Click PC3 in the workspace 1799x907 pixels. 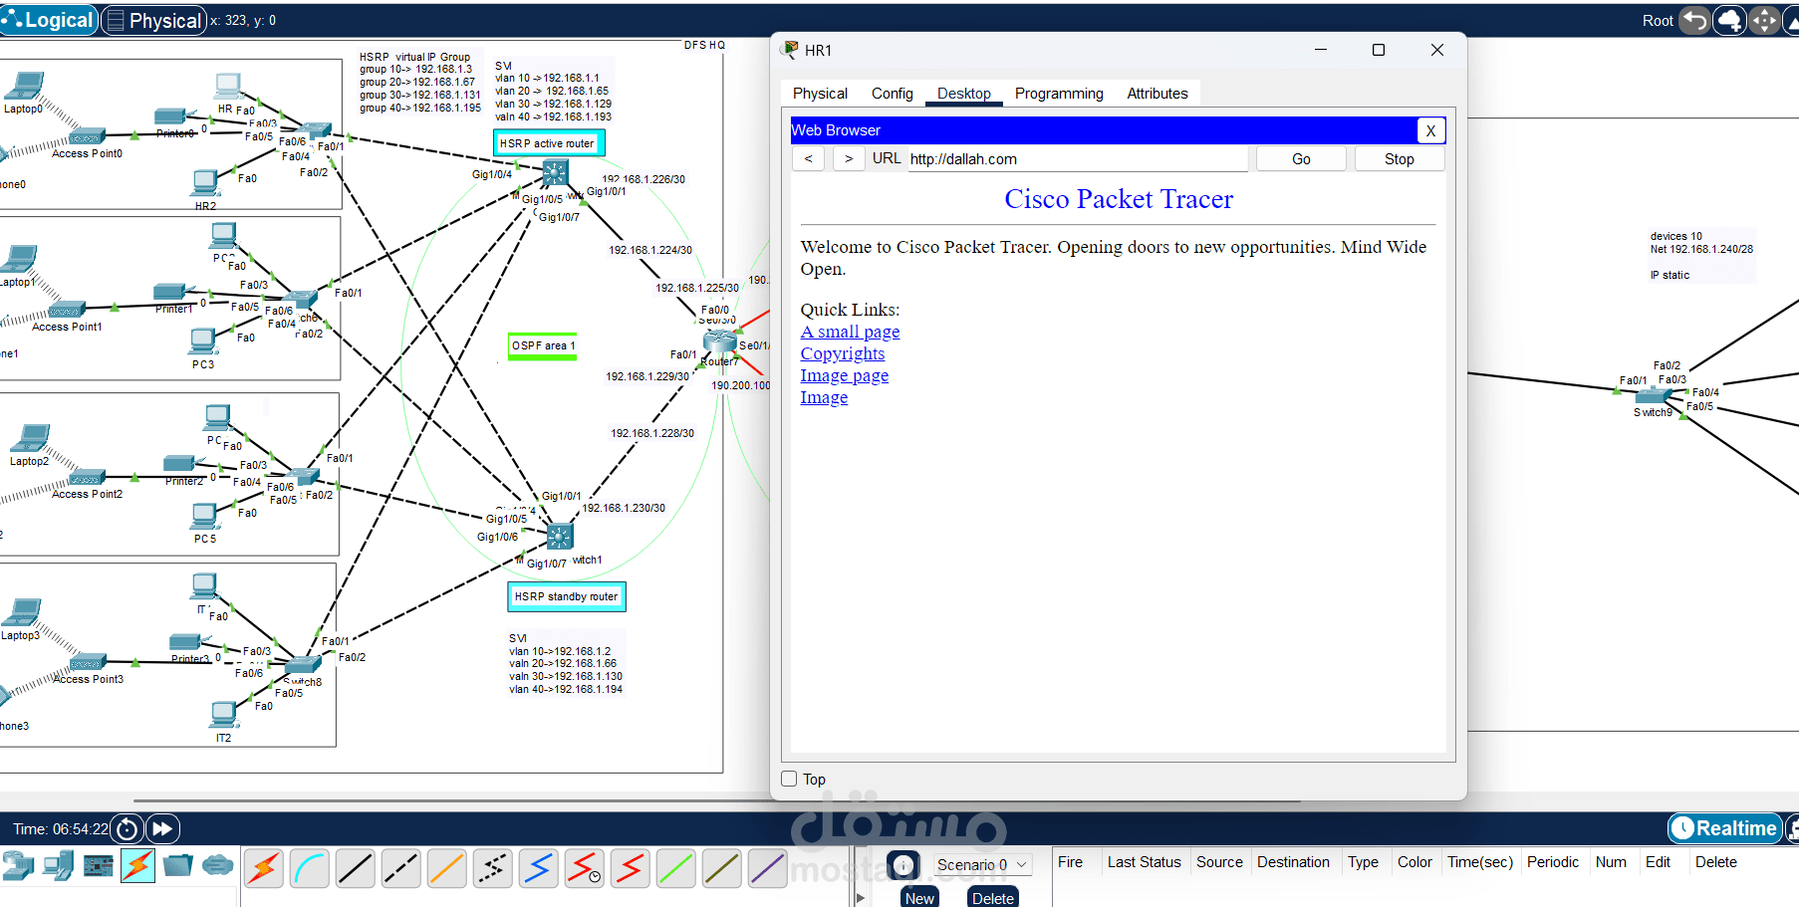click(203, 341)
